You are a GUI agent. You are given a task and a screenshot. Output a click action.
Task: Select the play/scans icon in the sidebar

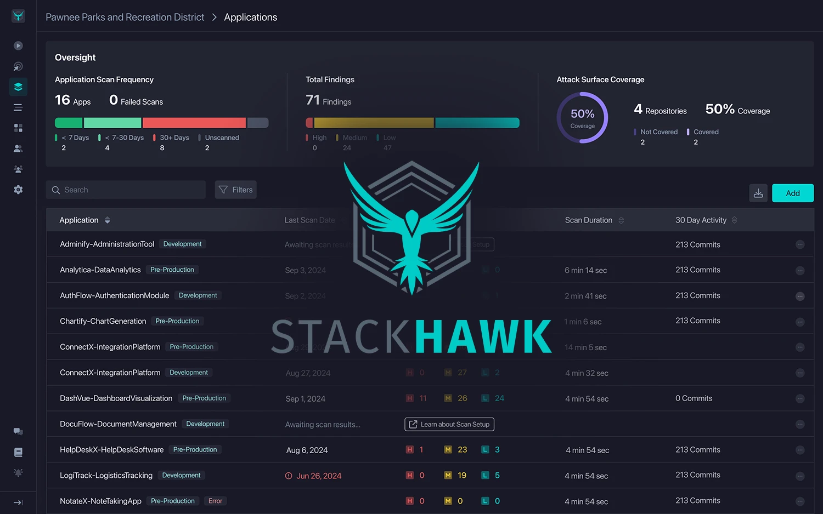click(x=18, y=45)
